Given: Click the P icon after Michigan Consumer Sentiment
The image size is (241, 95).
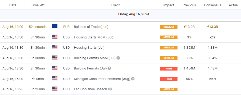Looking at the screenshot, I should click(x=133, y=79).
